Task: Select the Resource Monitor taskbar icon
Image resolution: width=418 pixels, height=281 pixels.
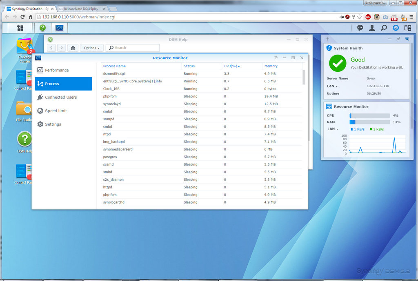Action: 59,28
